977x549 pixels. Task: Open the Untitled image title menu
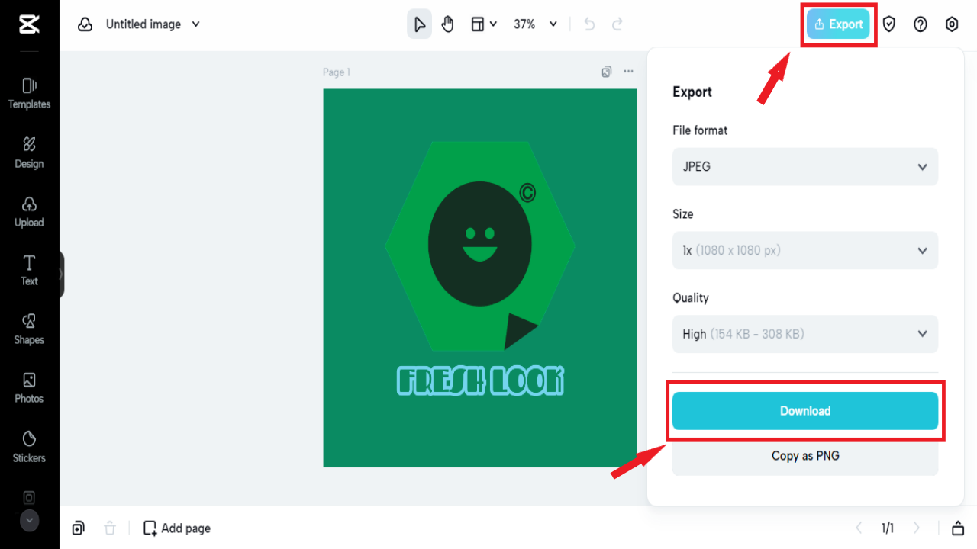152,24
